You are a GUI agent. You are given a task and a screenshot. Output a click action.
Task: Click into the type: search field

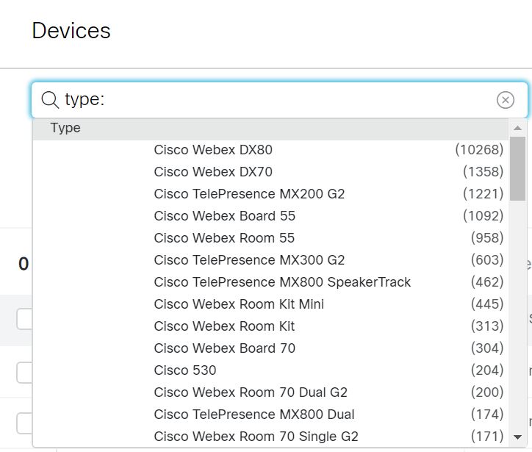click(x=279, y=100)
